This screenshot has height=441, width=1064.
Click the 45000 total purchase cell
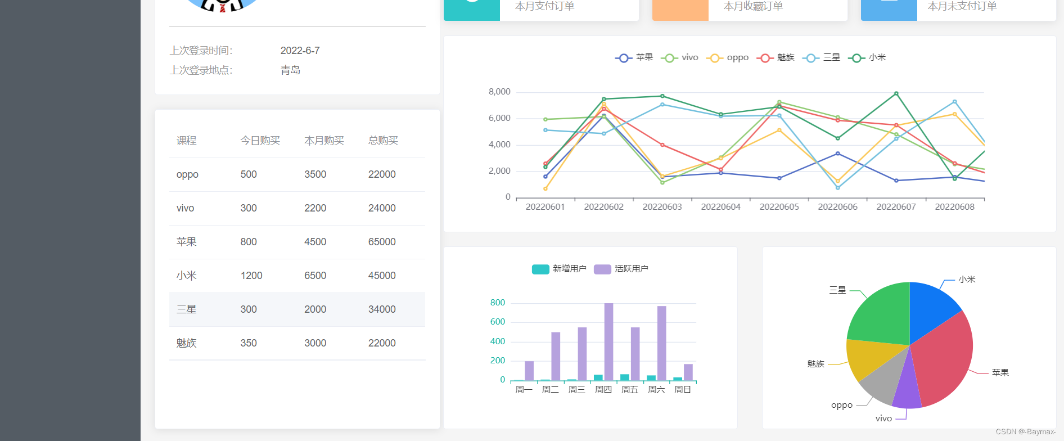[382, 276]
